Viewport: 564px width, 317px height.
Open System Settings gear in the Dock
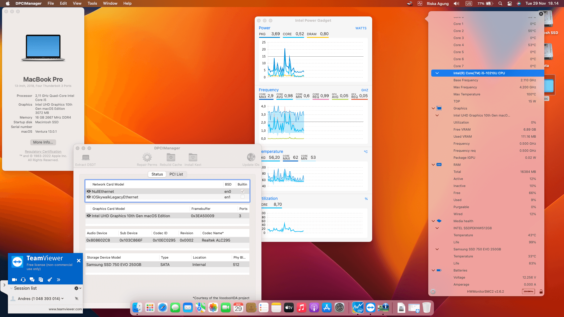[x=339, y=308]
